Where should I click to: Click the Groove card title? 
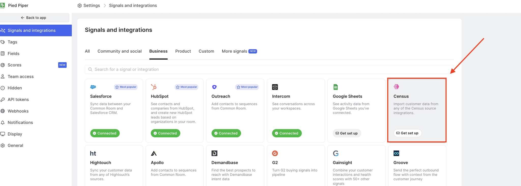pos(401,163)
